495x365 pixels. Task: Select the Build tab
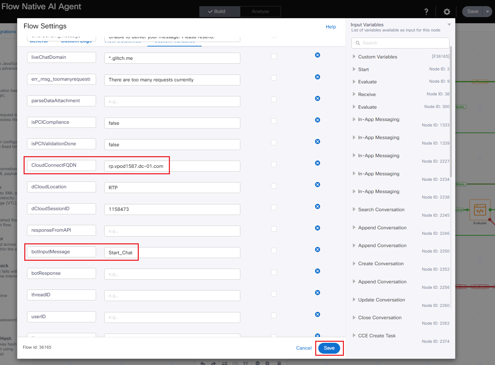click(219, 11)
